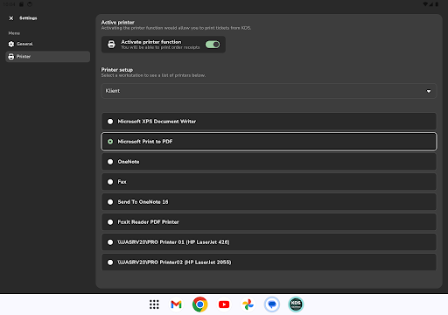Choose the OneNote printer radio button
The width and height of the screenshot is (448, 315).
pyautogui.click(x=110, y=162)
